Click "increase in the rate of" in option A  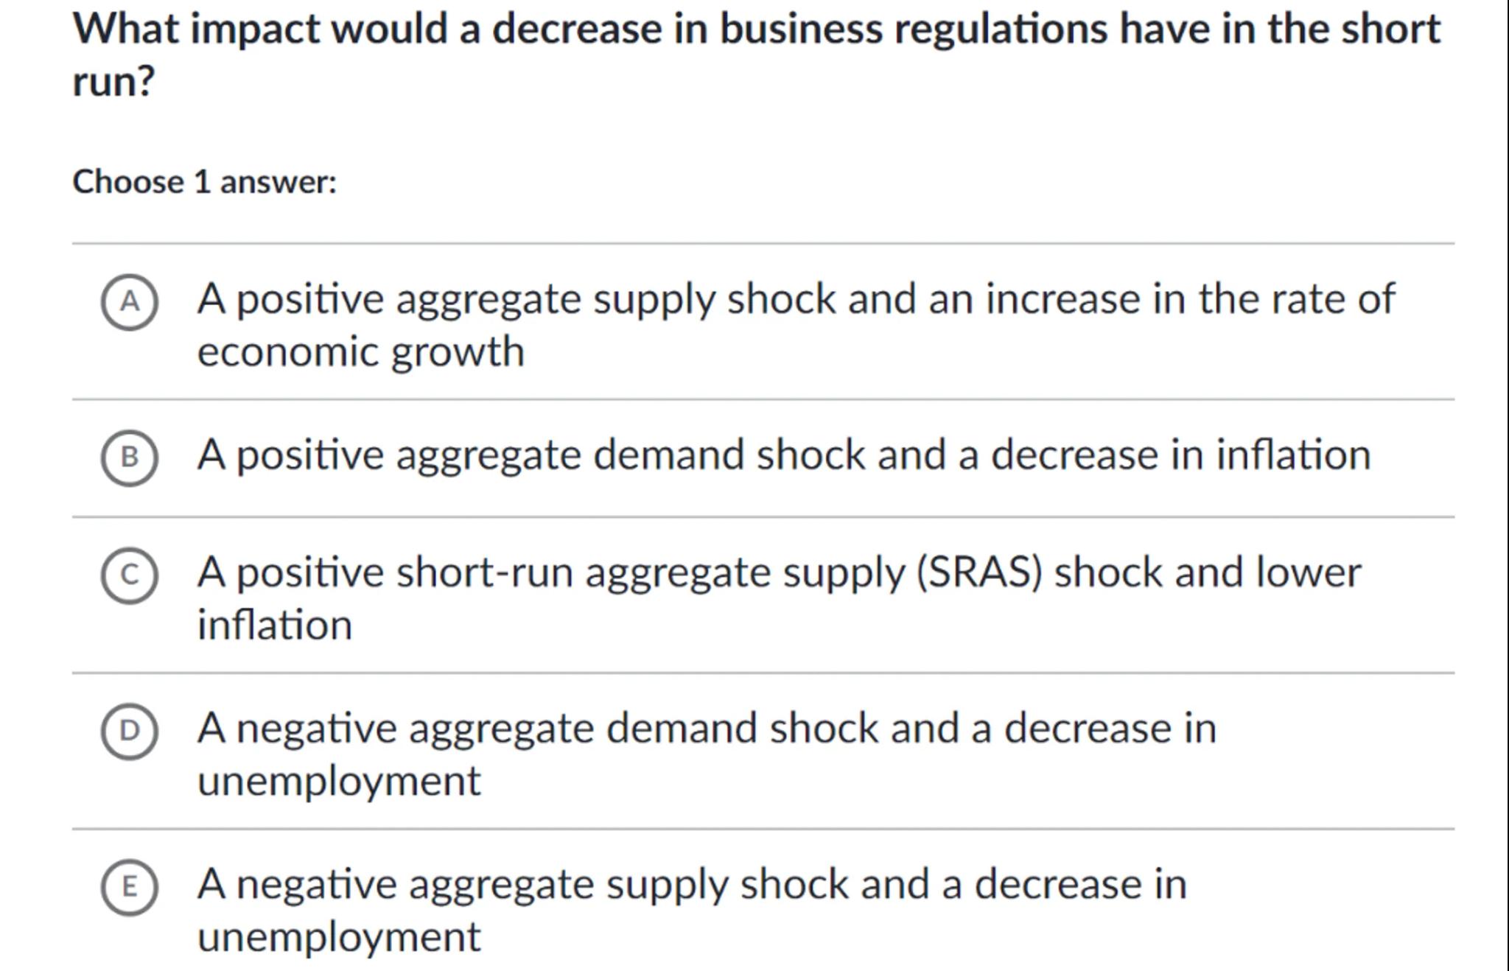(x=1190, y=299)
